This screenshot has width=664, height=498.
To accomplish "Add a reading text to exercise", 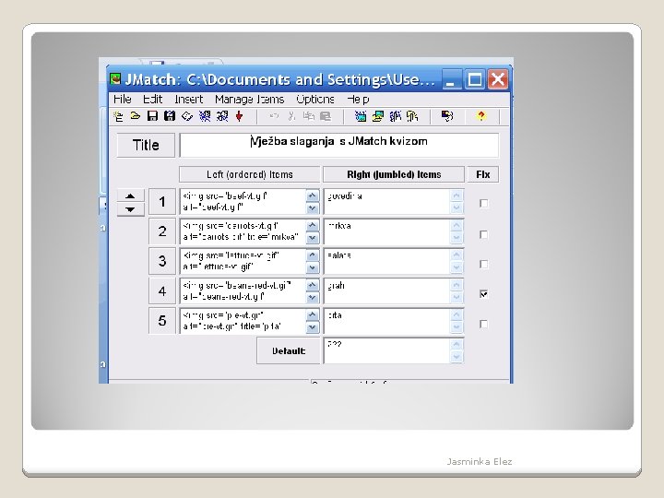I will tap(187, 116).
